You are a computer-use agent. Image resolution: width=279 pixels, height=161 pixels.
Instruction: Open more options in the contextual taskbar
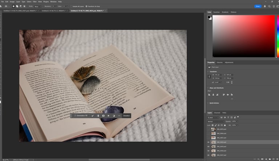coord(119,116)
